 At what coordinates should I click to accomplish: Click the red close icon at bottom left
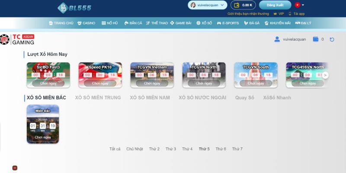[x=15, y=168]
